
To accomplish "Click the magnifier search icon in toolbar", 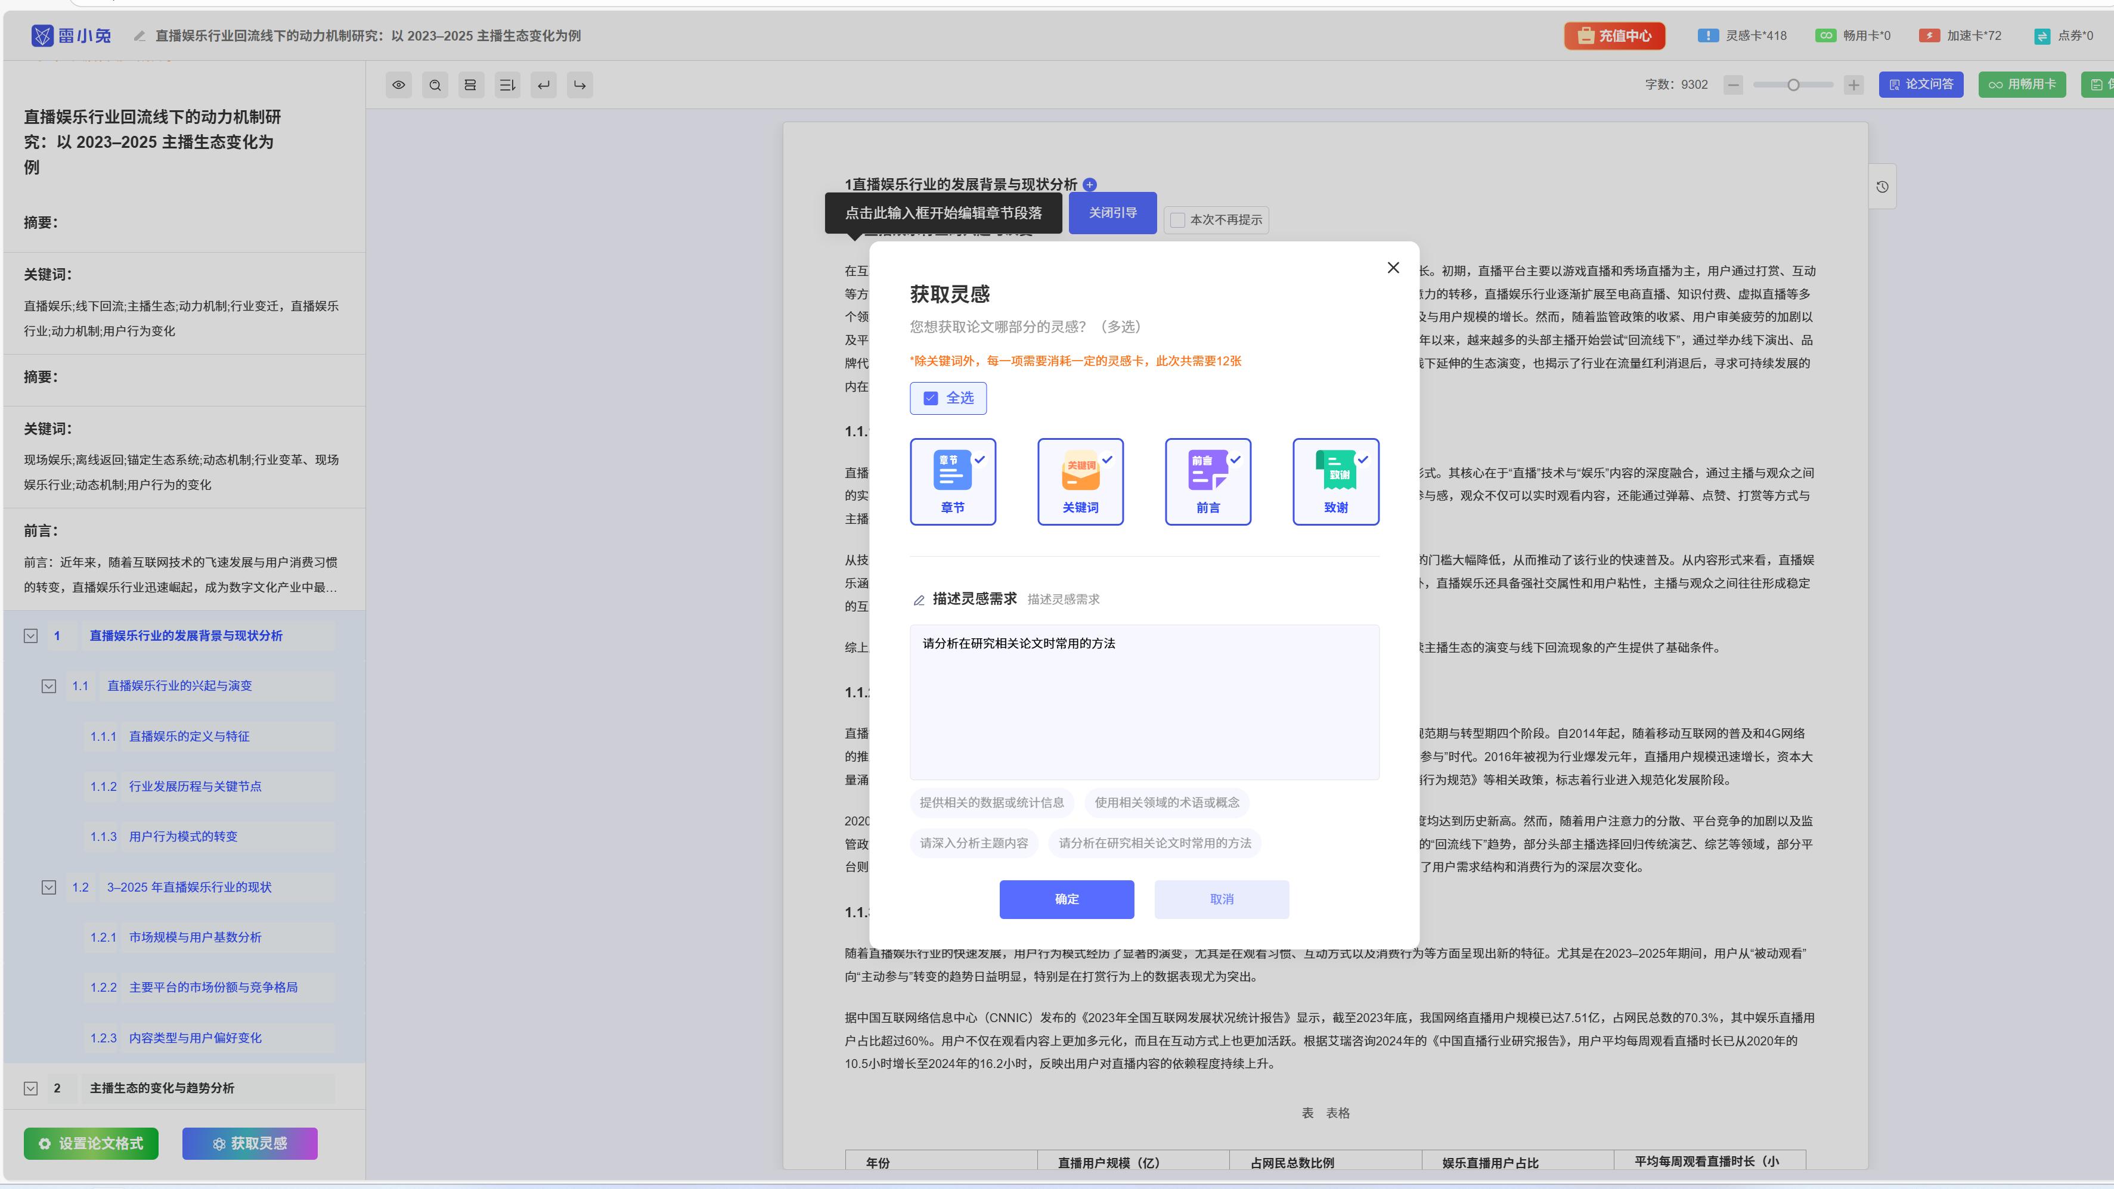I will pyautogui.click(x=435, y=85).
